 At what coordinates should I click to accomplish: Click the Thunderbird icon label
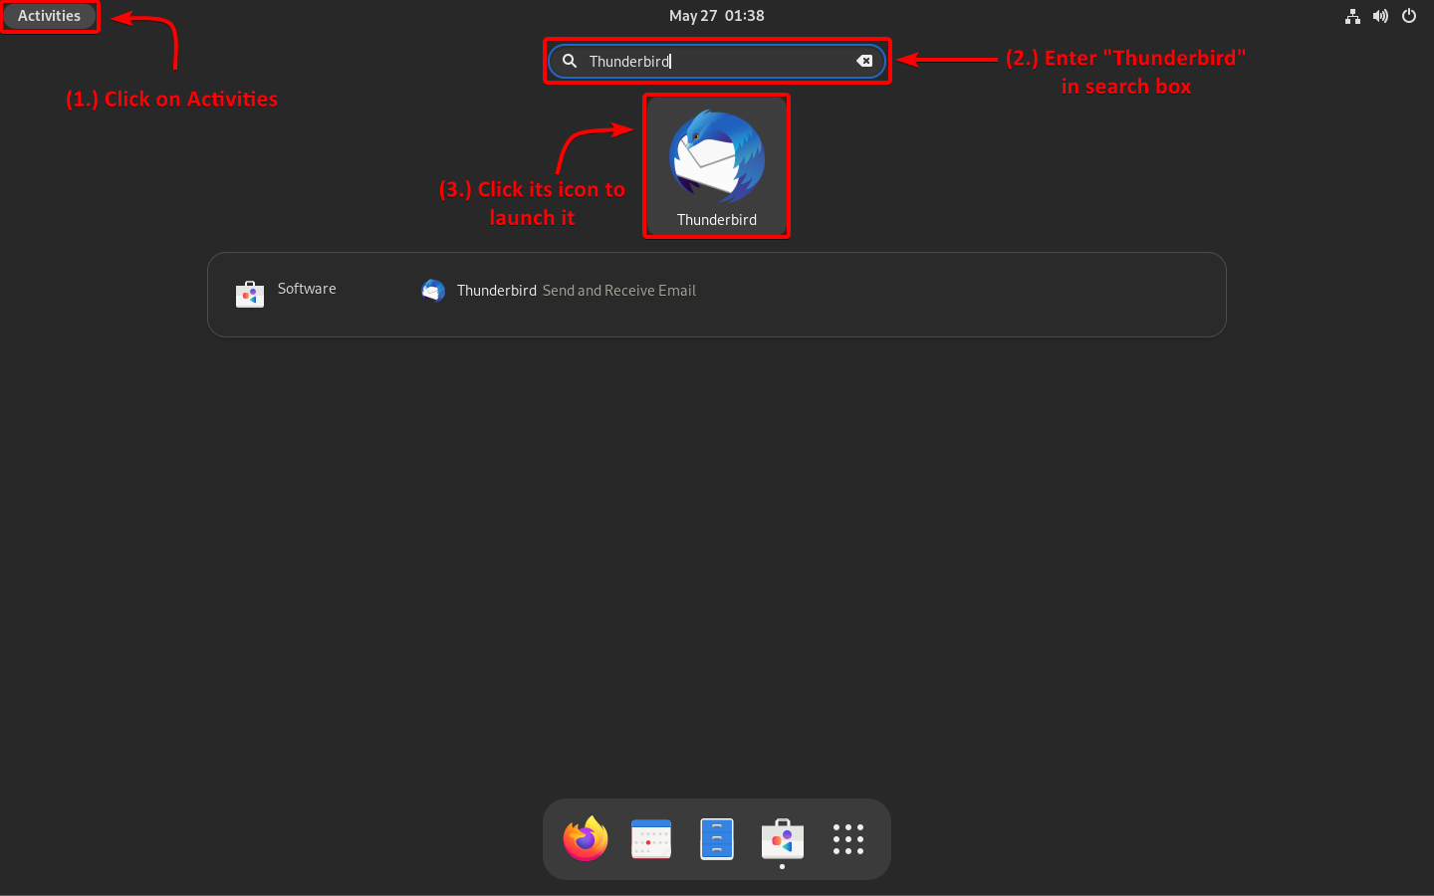click(x=716, y=220)
